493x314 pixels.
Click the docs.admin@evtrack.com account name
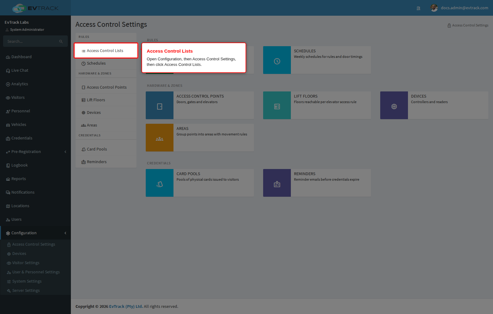coord(464,8)
